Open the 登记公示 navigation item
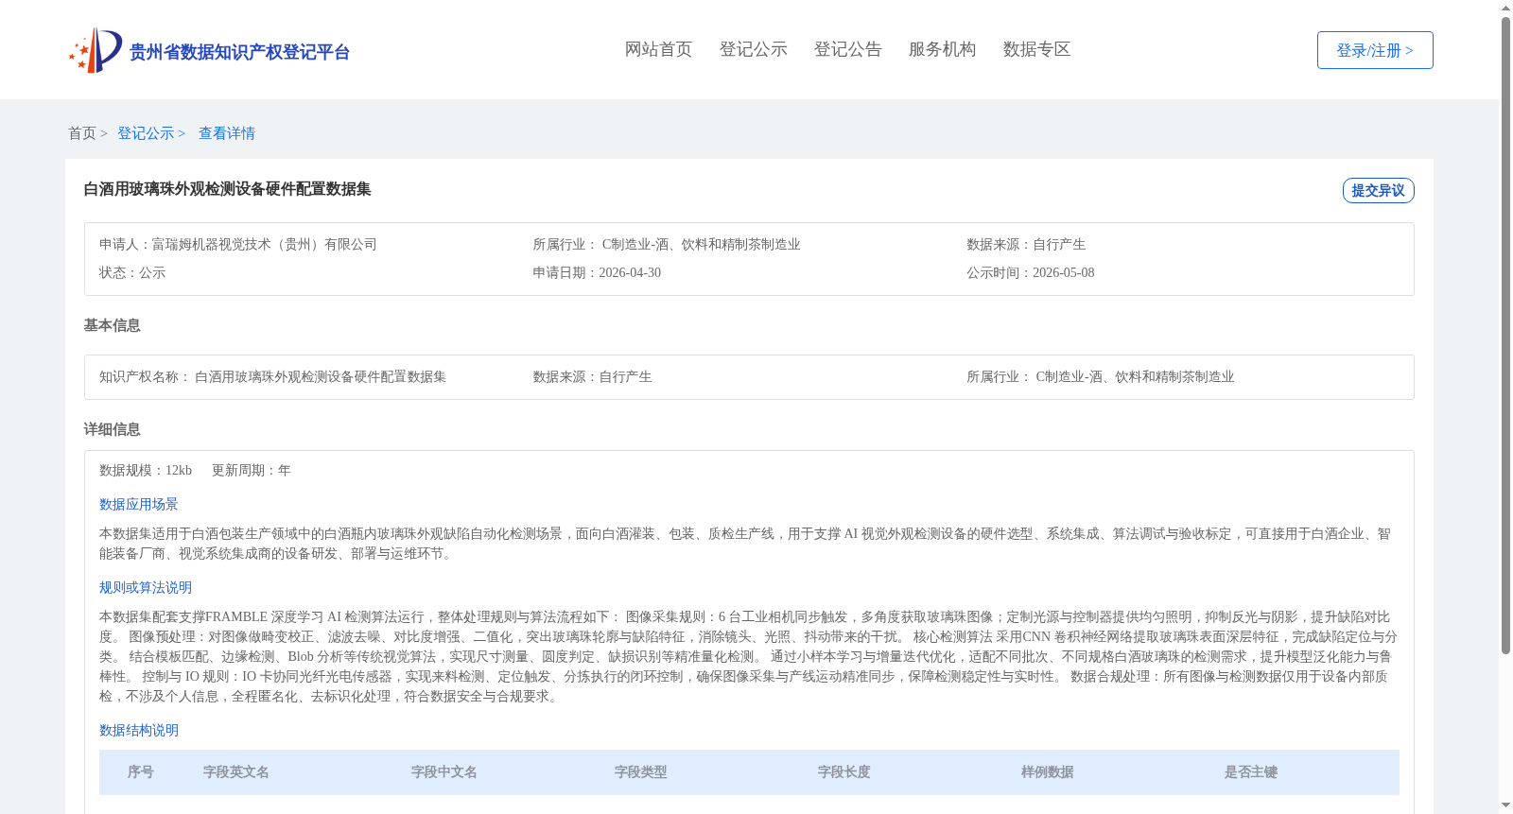Screen dimensions: 1513x814 753,49
